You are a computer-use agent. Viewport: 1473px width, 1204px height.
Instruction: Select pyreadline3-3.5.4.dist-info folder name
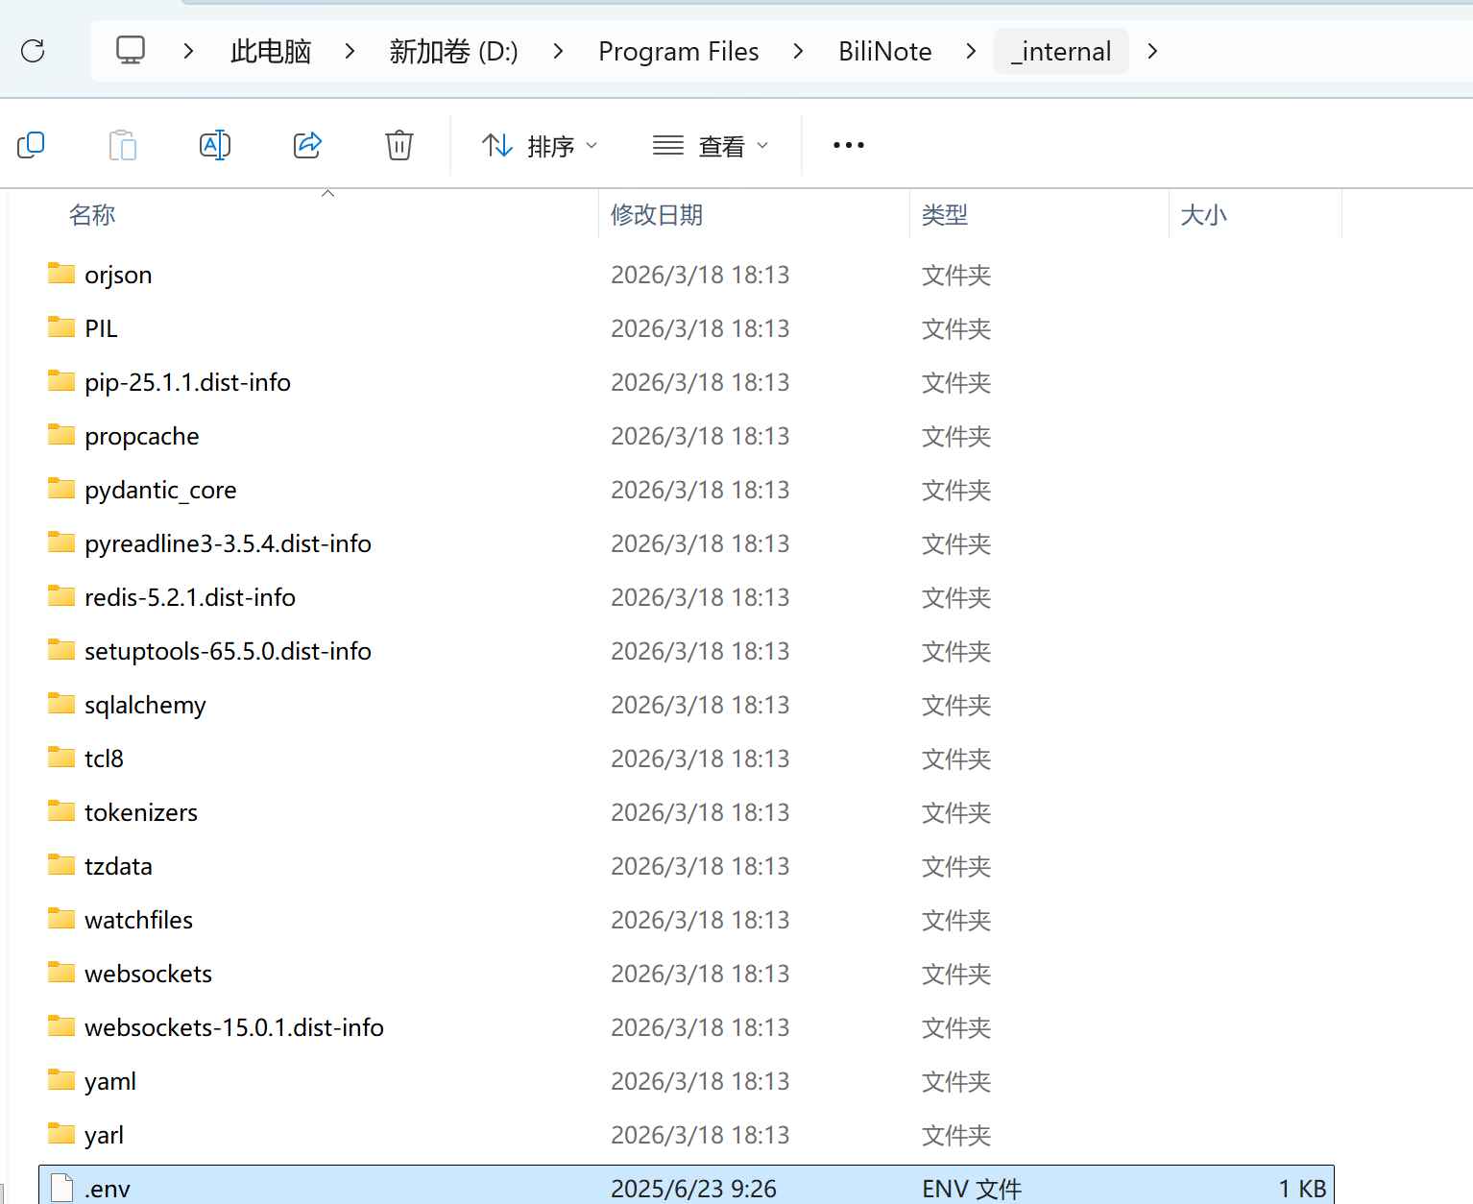(x=228, y=543)
